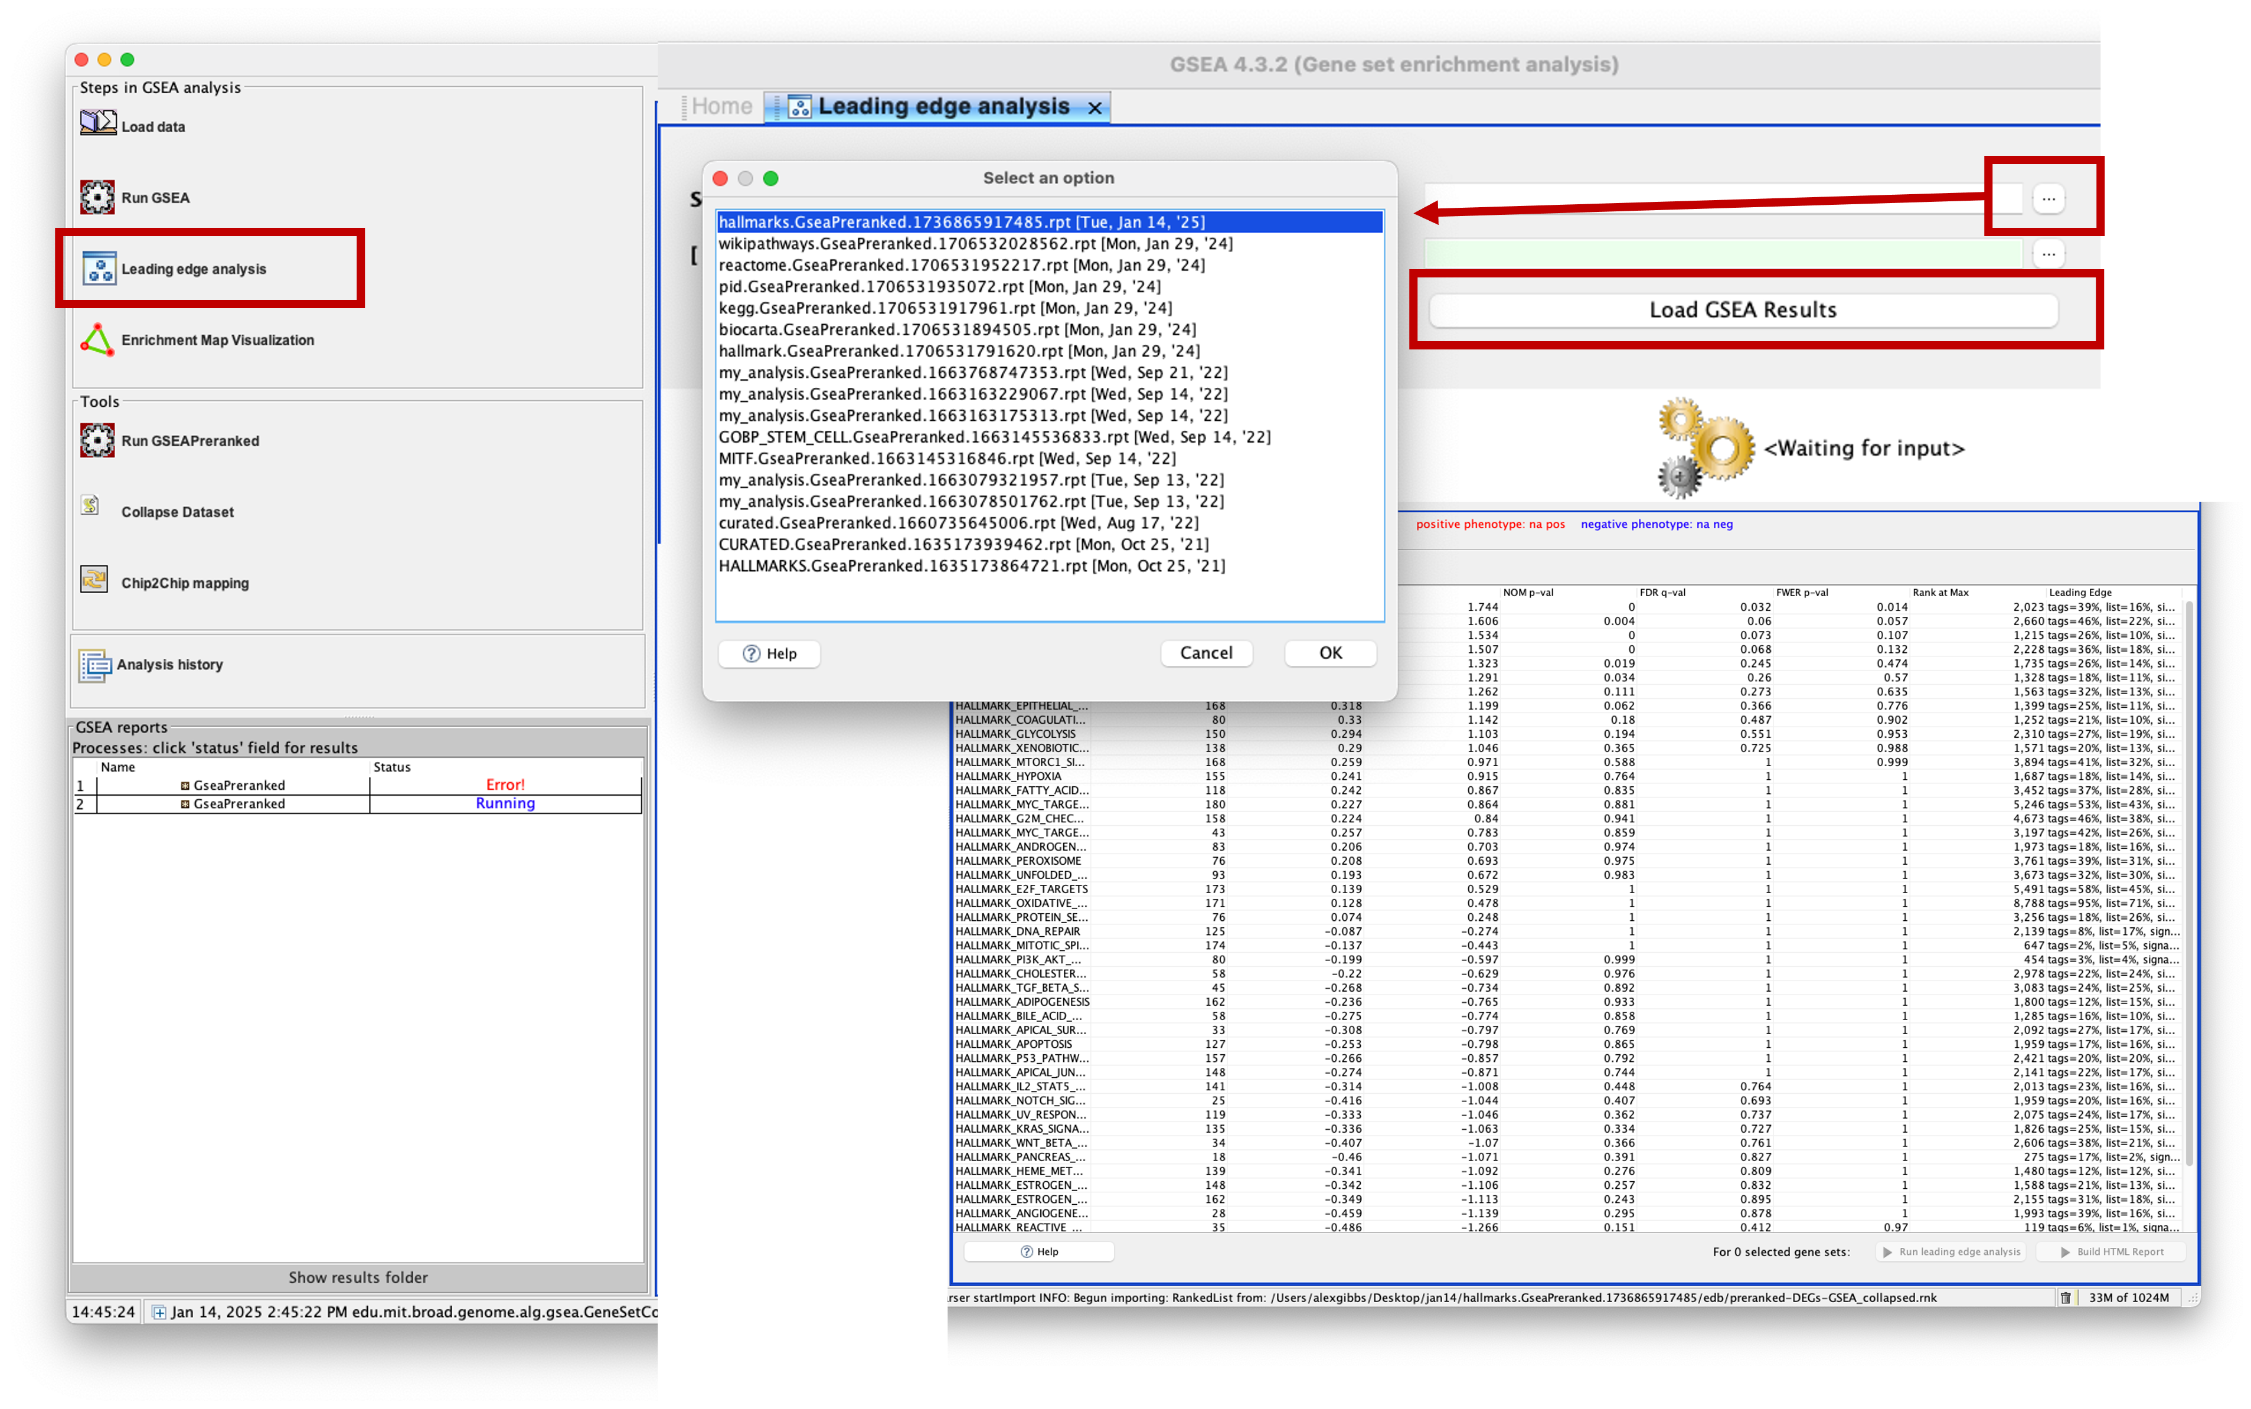Open Enrichment Map Visualization triangle icon
Screen dimensions: 2251x1409
98,339
